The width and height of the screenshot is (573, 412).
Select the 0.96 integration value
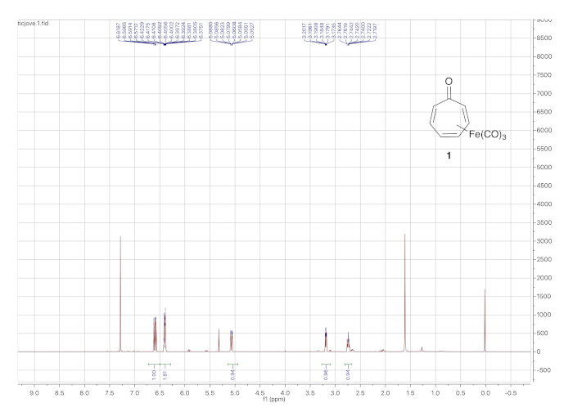[x=326, y=374]
